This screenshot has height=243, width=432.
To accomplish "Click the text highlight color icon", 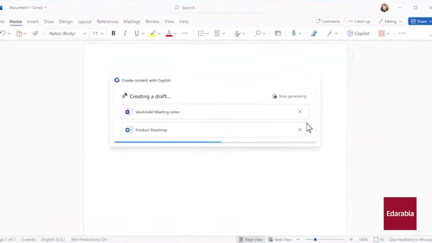I will 153,33.
